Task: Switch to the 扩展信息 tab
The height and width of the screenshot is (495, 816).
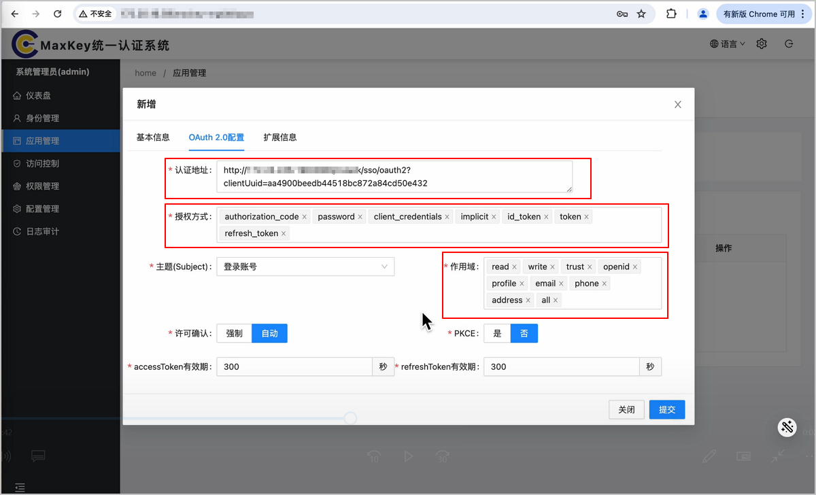Action: [280, 137]
